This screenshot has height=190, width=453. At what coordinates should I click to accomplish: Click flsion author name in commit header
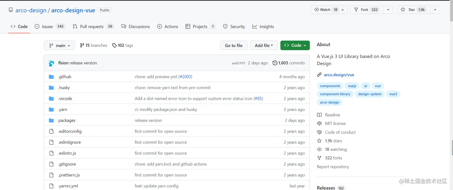(63, 63)
